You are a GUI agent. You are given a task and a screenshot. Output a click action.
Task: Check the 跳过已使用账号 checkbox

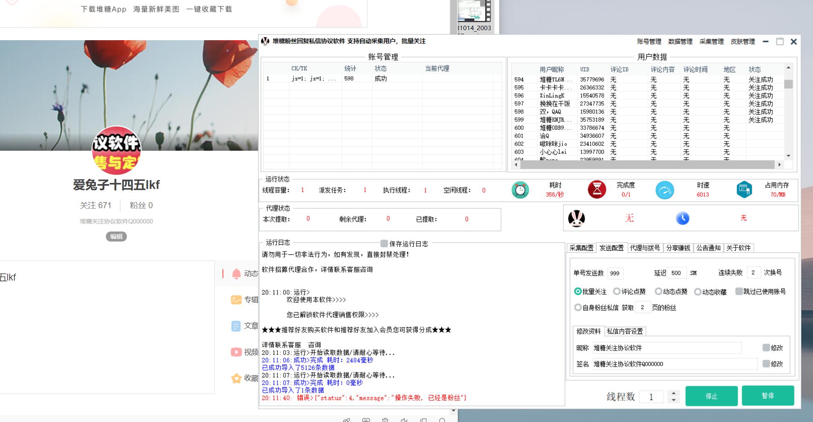point(739,291)
